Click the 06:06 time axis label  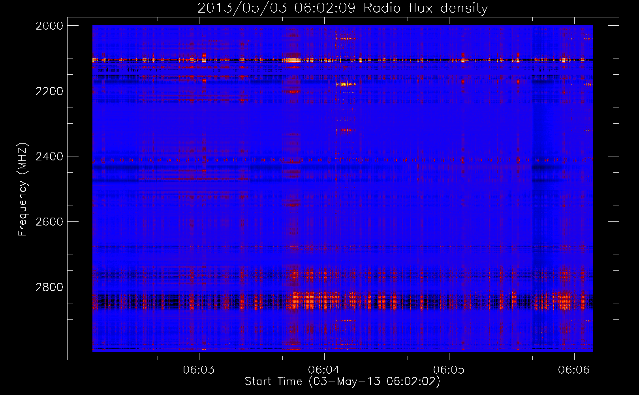pos(574,370)
